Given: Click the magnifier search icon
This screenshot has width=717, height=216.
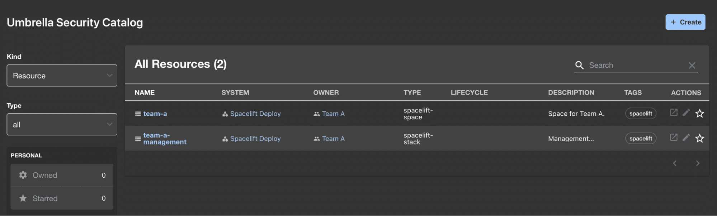Looking at the screenshot, I should tap(579, 65).
